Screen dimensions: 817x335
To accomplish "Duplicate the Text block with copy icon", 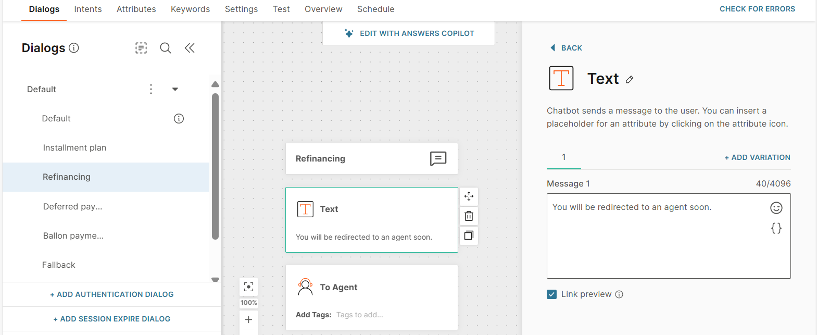I will pos(469,235).
